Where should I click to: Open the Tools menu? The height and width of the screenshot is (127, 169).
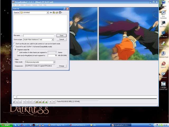coord(40,5)
